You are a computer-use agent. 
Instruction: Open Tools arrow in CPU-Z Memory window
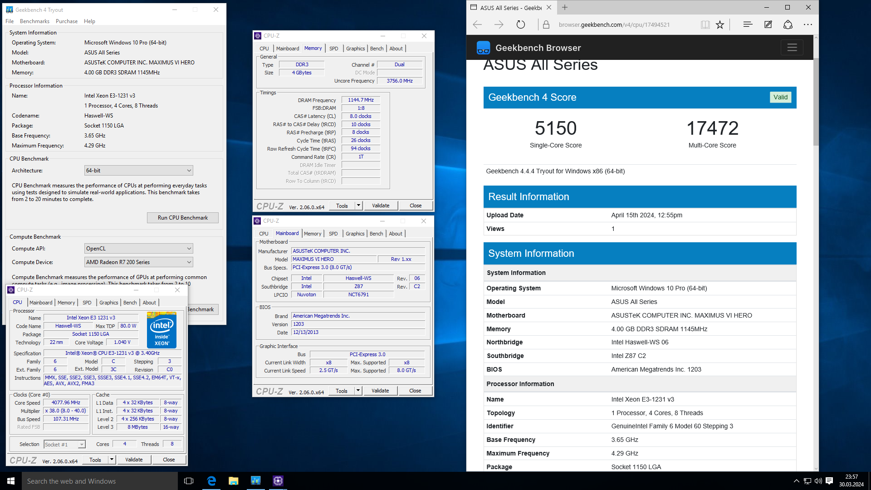click(358, 206)
